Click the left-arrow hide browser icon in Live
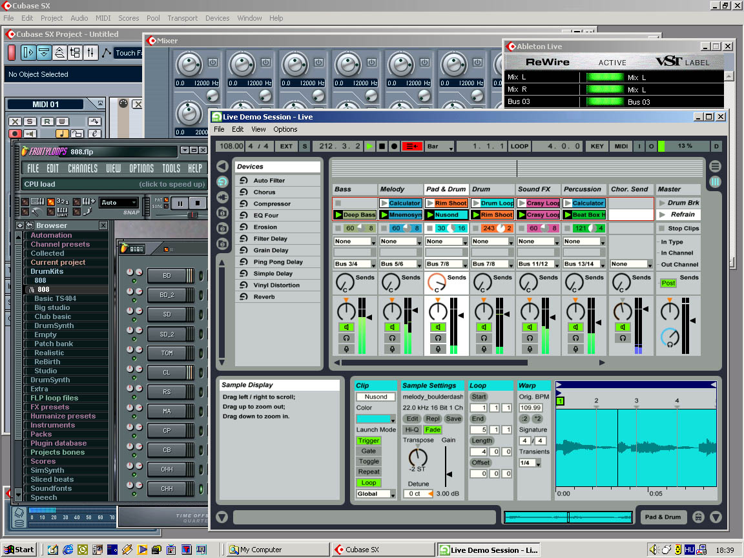Screen dimensions: 744x558 pos(223,166)
